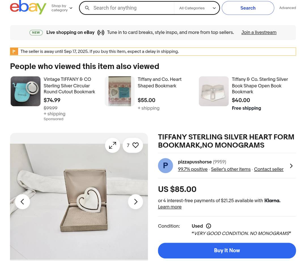Open Shop by category menu
306x261 pixels.
pos(62,8)
